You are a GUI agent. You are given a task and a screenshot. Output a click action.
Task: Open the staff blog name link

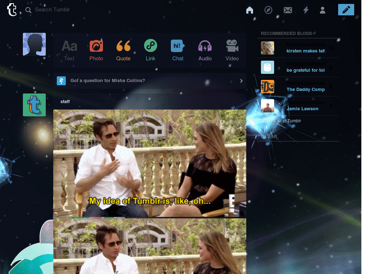point(65,102)
